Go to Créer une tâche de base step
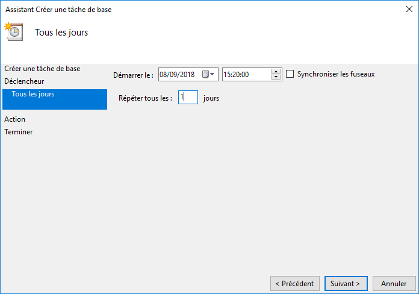 42,69
